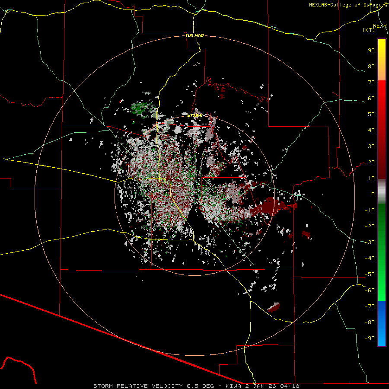The height and width of the screenshot is (389, 389).
Task: Click the -30 value on the velocity scale
Action: click(x=370, y=242)
